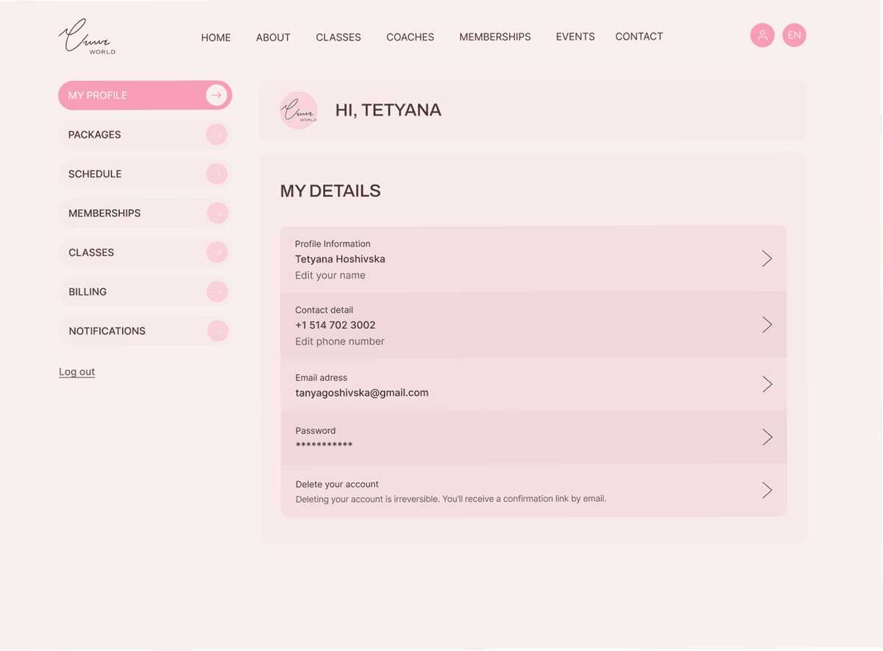Click the circle icon beside BILLING
The width and height of the screenshot is (883, 651).
click(x=216, y=291)
